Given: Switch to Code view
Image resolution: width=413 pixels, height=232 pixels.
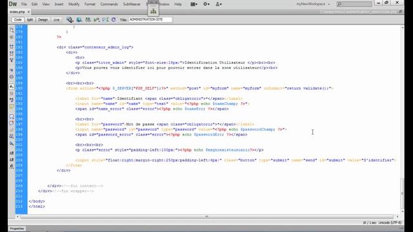Looking at the screenshot, I should pos(17,20).
